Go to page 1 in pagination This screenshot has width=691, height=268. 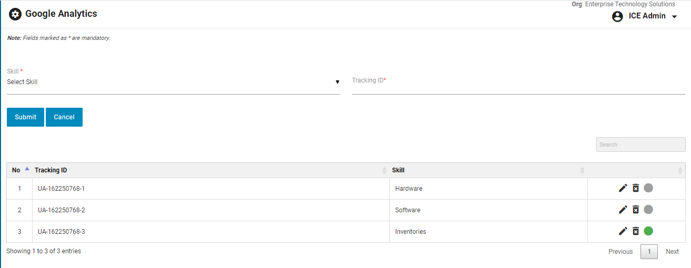point(649,252)
